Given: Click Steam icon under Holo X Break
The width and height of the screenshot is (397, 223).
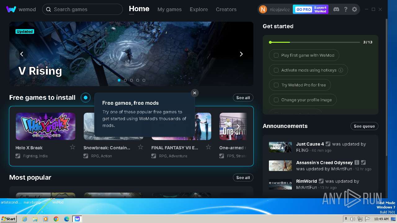Looking at the screenshot, I should (x=18, y=156).
